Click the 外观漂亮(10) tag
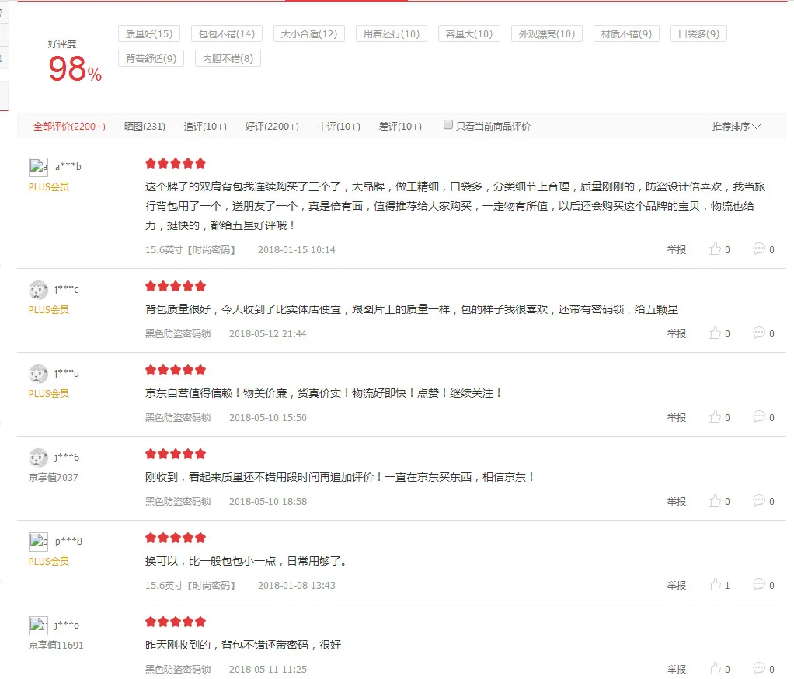Screen dimensions: 794x679 point(547,33)
